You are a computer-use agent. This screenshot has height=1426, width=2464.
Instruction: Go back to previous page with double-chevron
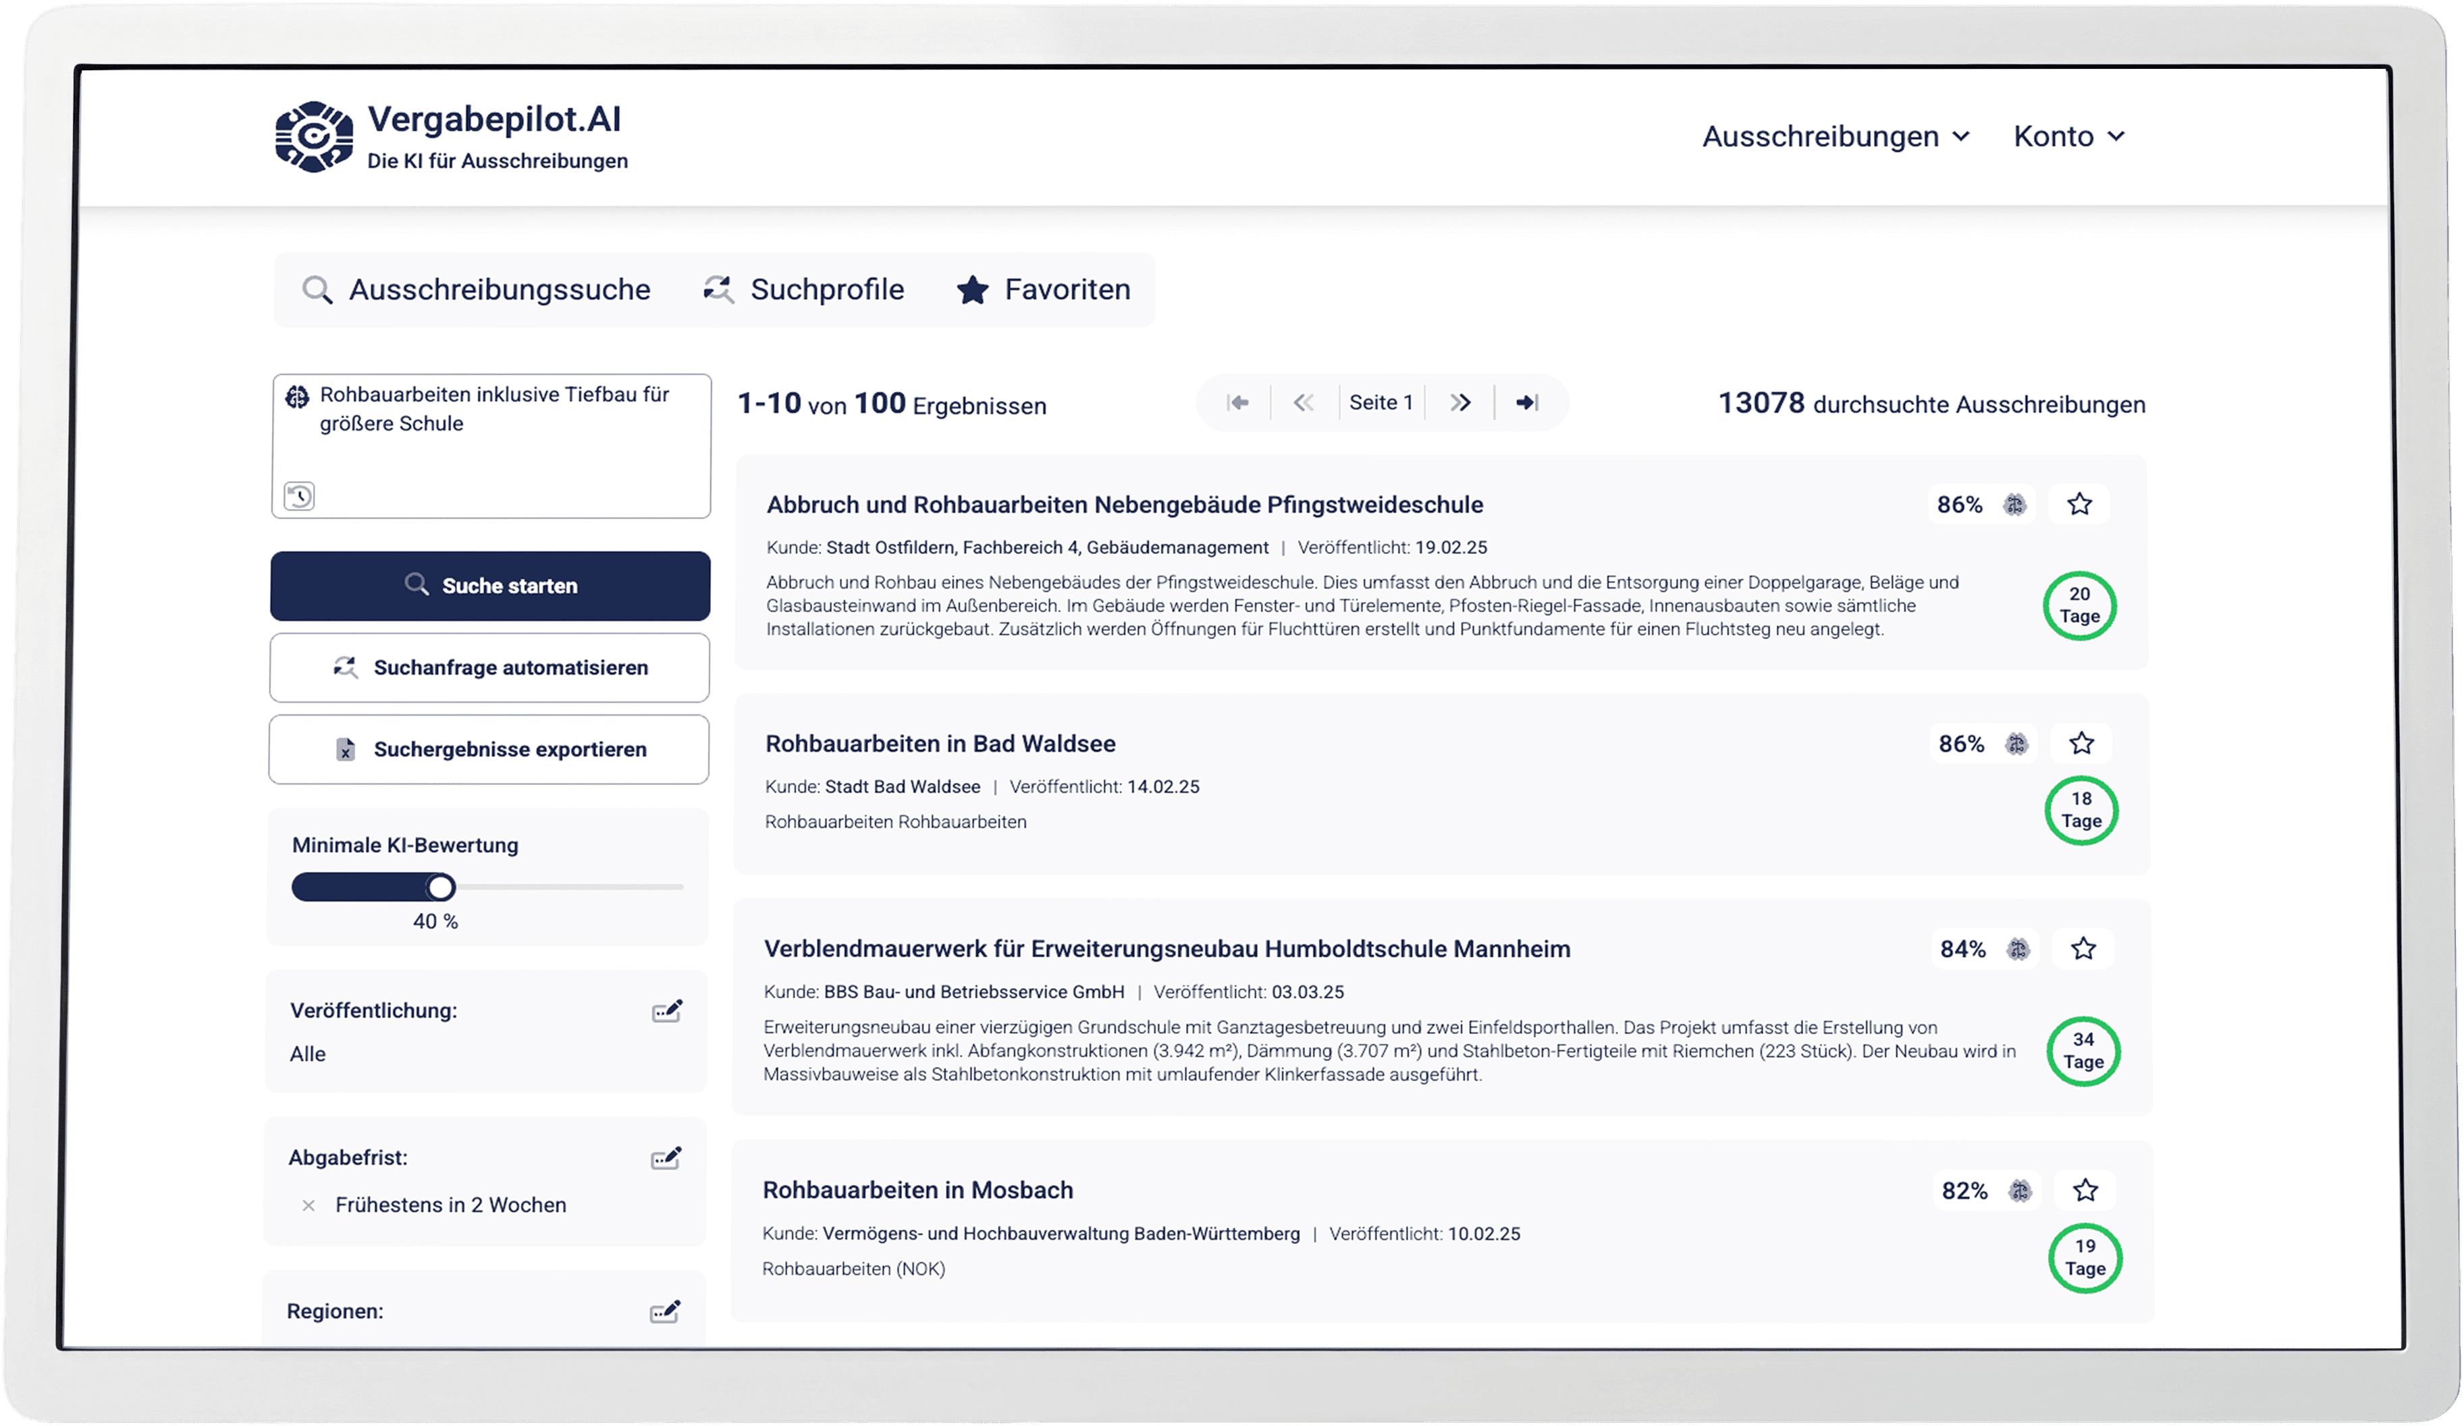[x=1304, y=402]
